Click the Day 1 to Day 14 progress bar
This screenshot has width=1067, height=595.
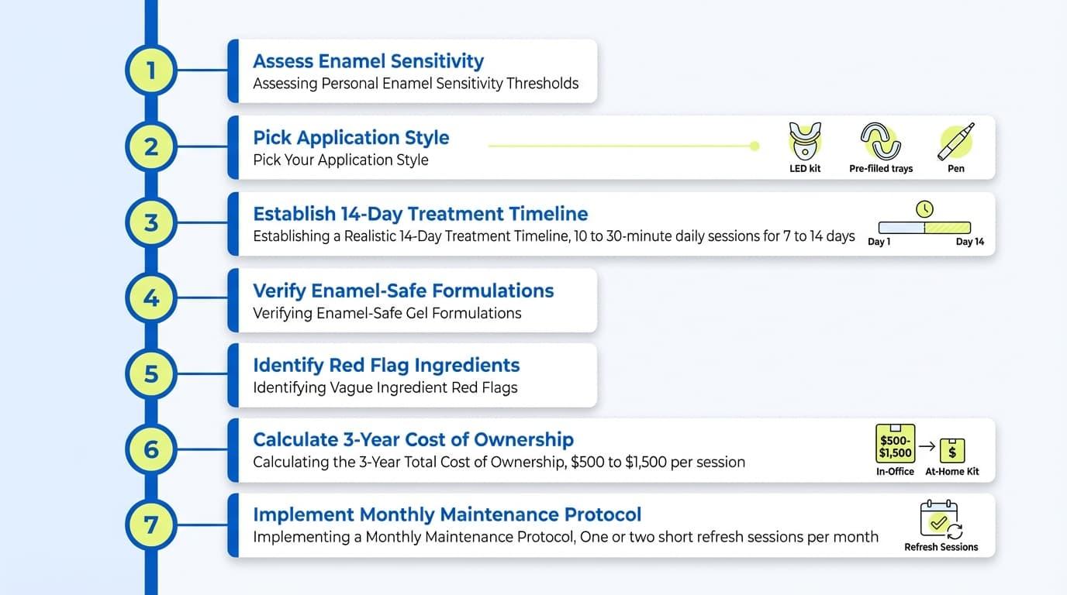pos(924,228)
